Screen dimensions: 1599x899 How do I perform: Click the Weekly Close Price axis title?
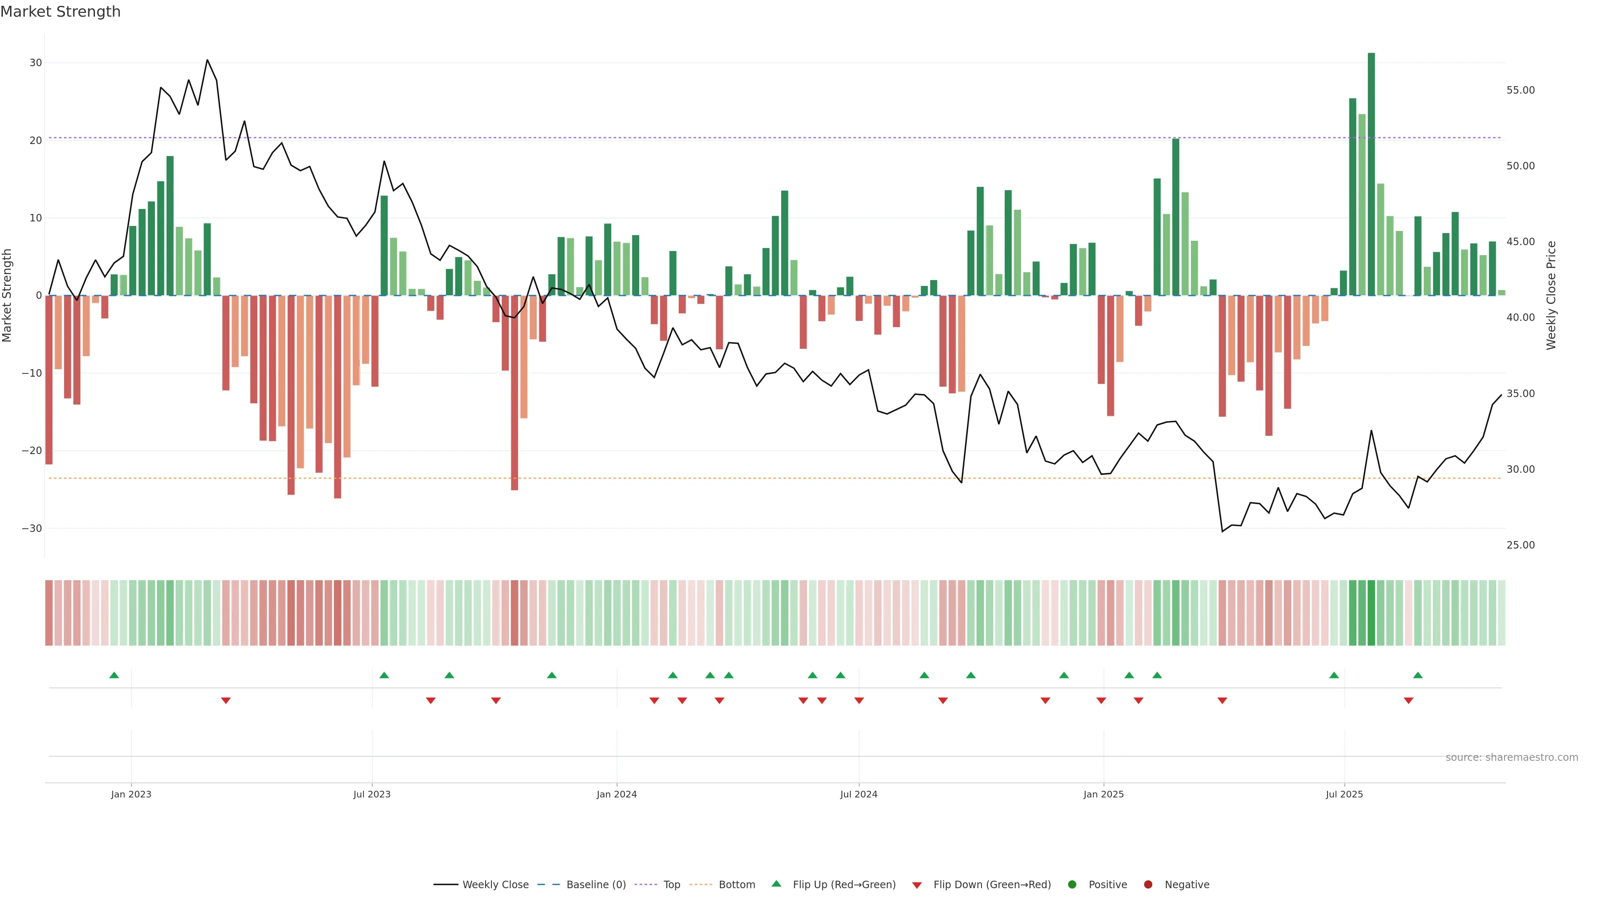[1551, 296]
